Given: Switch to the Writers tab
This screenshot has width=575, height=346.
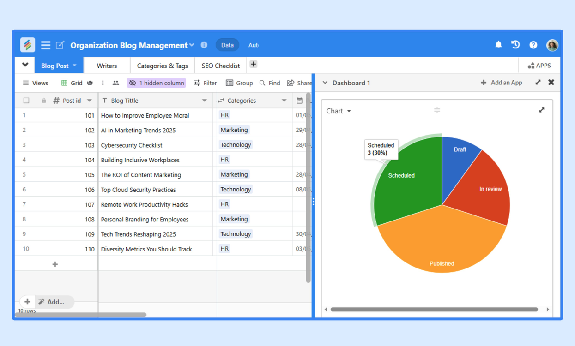Looking at the screenshot, I should pyautogui.click(x=107, y=66).
